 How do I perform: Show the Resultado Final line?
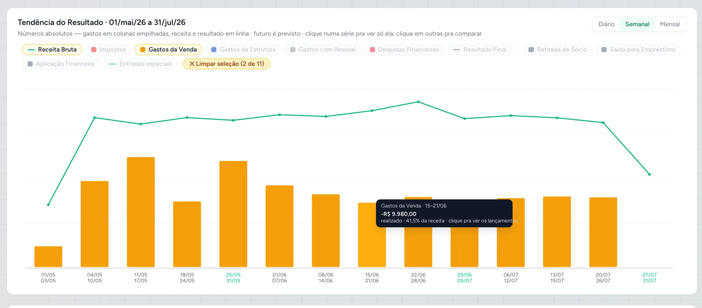(x=480, y=50)
